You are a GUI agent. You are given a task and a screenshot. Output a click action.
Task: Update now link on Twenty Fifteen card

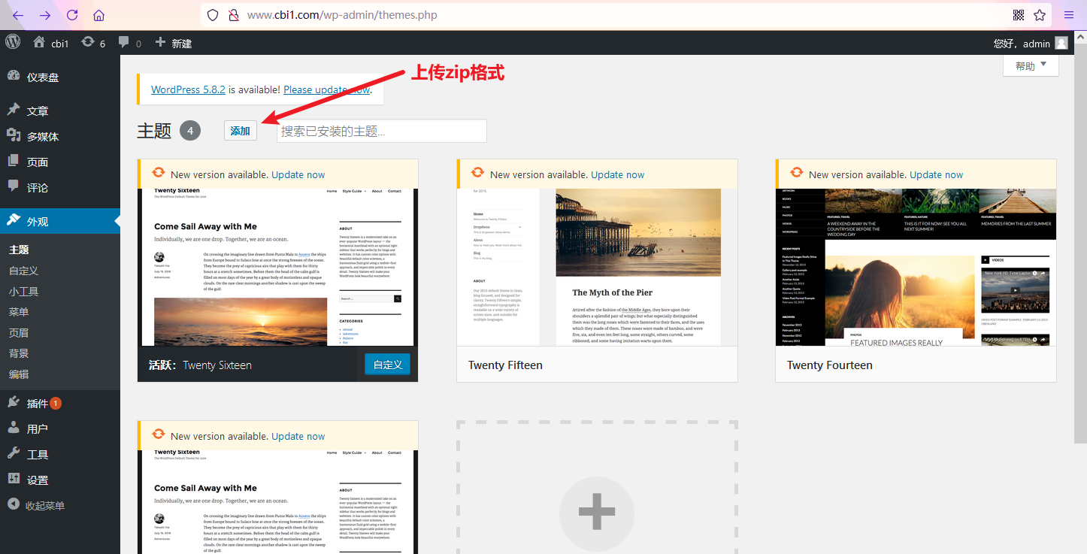coord(618,174)
